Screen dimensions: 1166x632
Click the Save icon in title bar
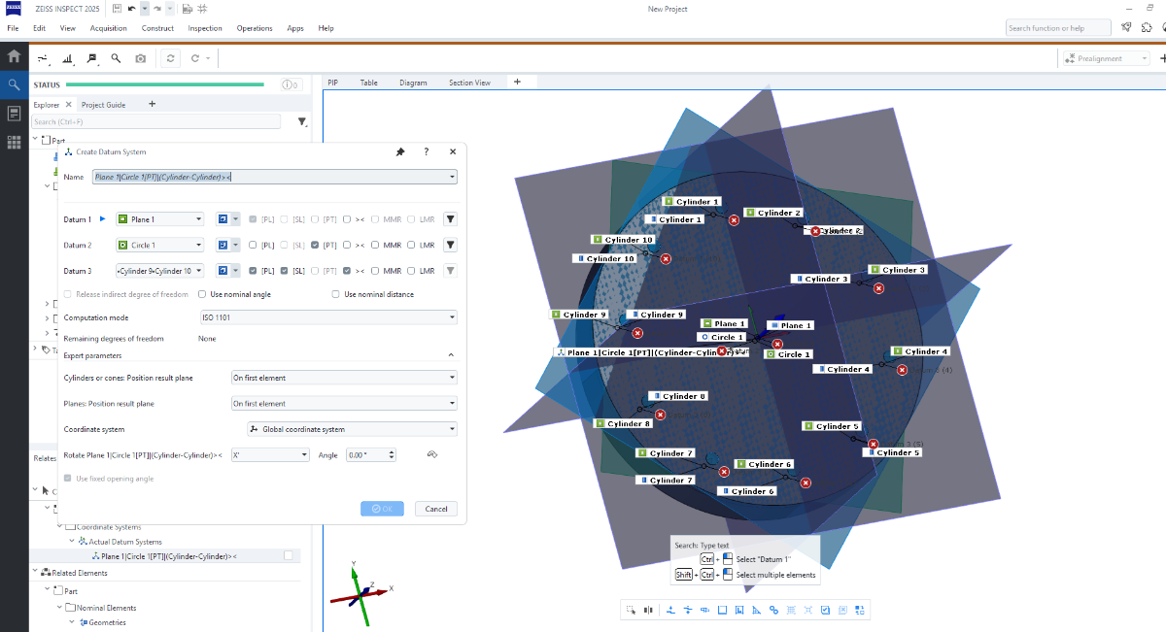pyautogui.click(x=117, y=9)
